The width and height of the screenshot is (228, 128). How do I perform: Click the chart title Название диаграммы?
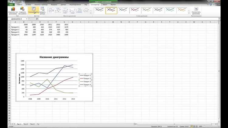[54, 57]
